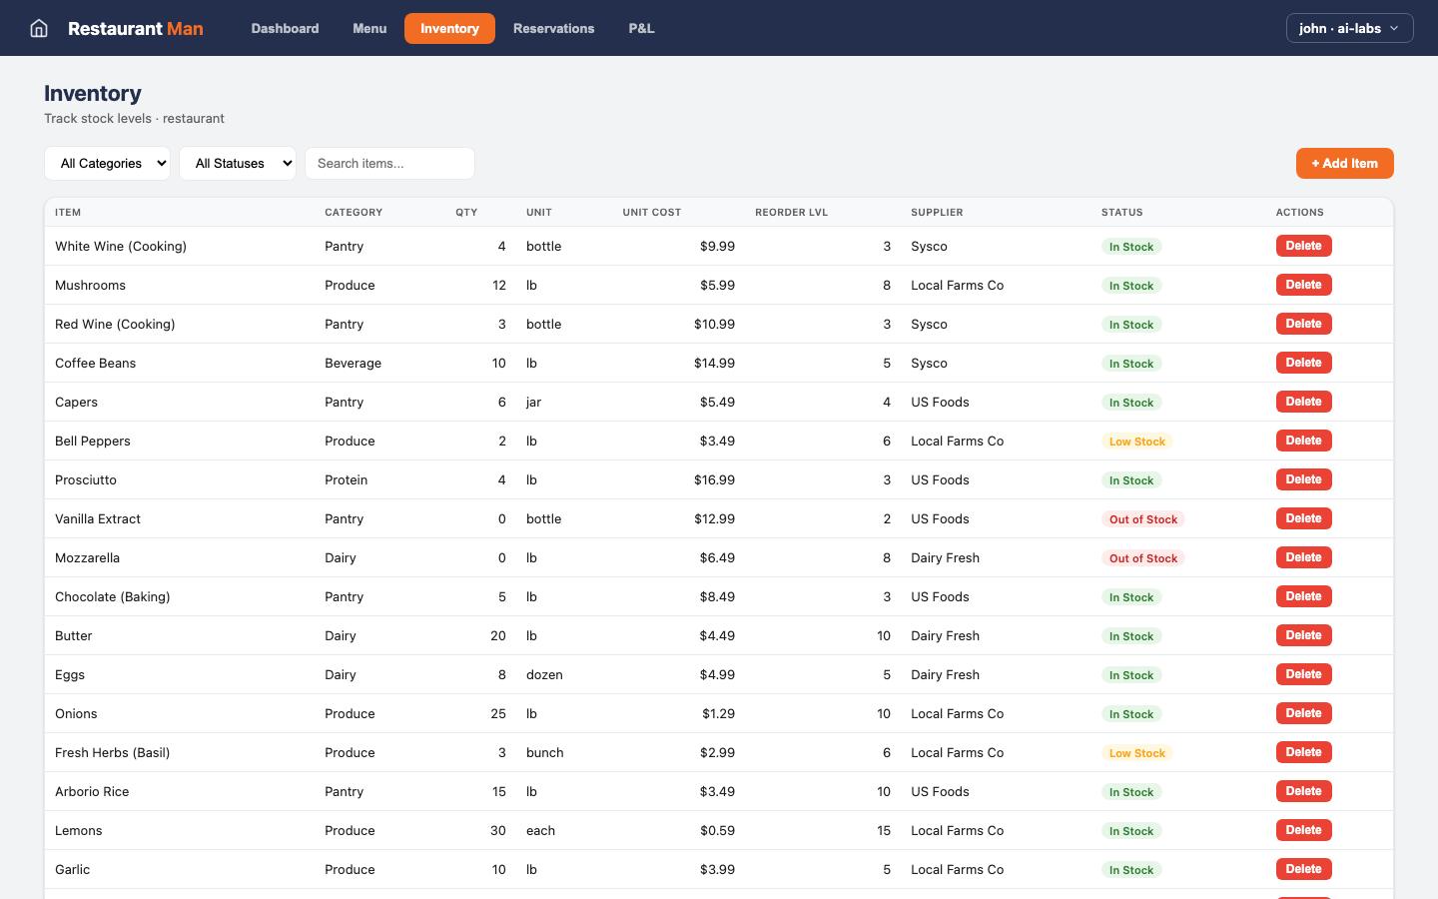Delete the Vanilla Extract row
Viewport: 1438px width, 899px height.
pyautogui.click(x=1303, y=517)
